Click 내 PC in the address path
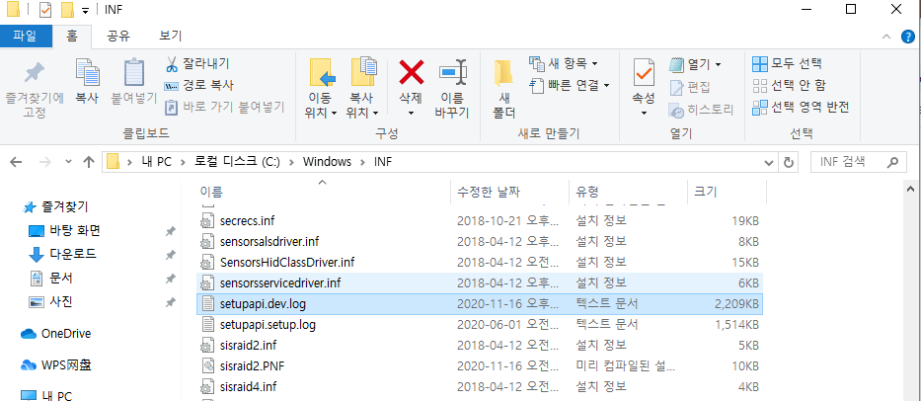The image size is (921, 401). coord(156,162)
